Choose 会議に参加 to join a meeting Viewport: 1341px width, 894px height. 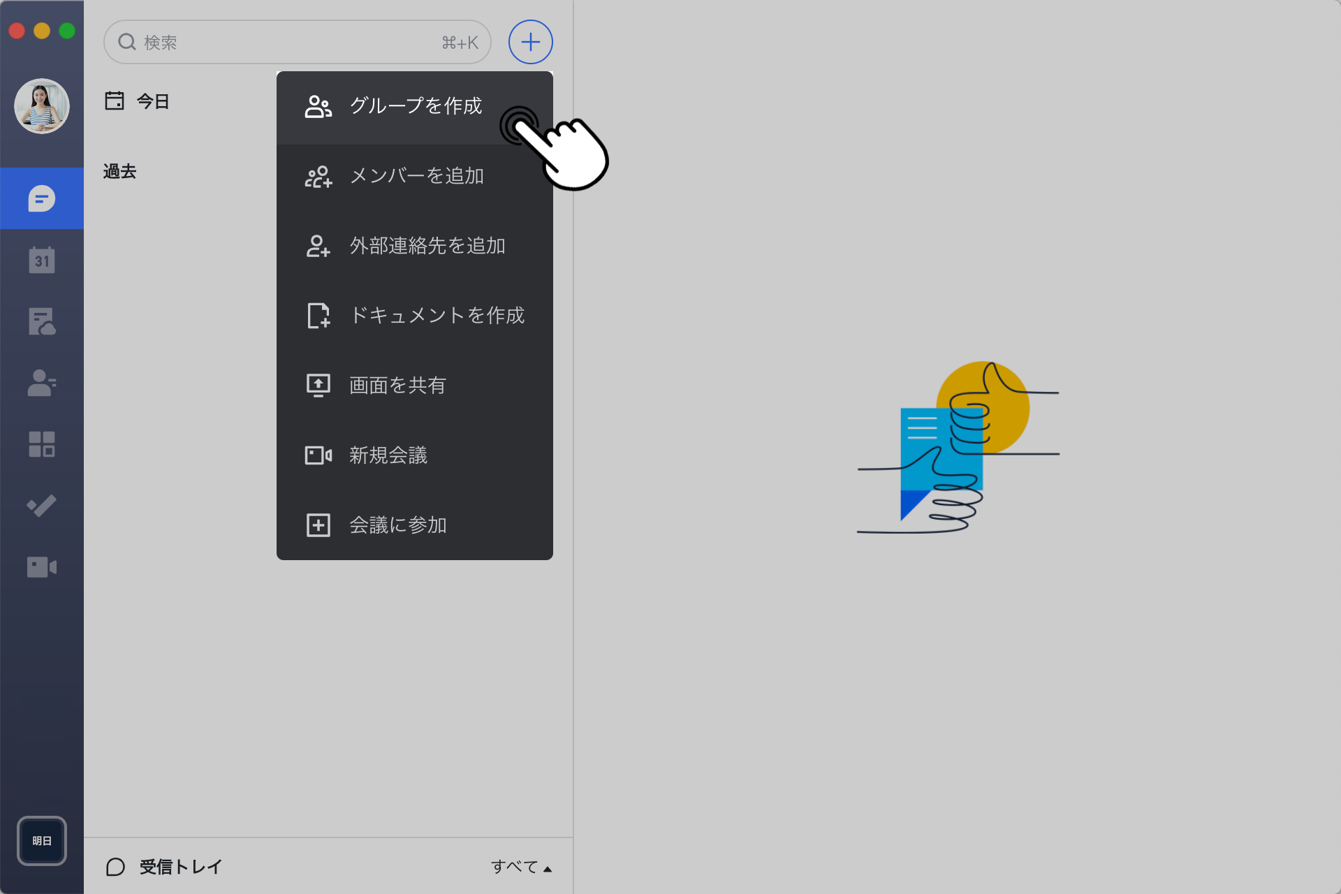397,525
